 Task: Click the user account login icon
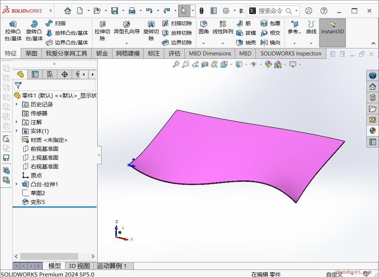click(309, 11)
